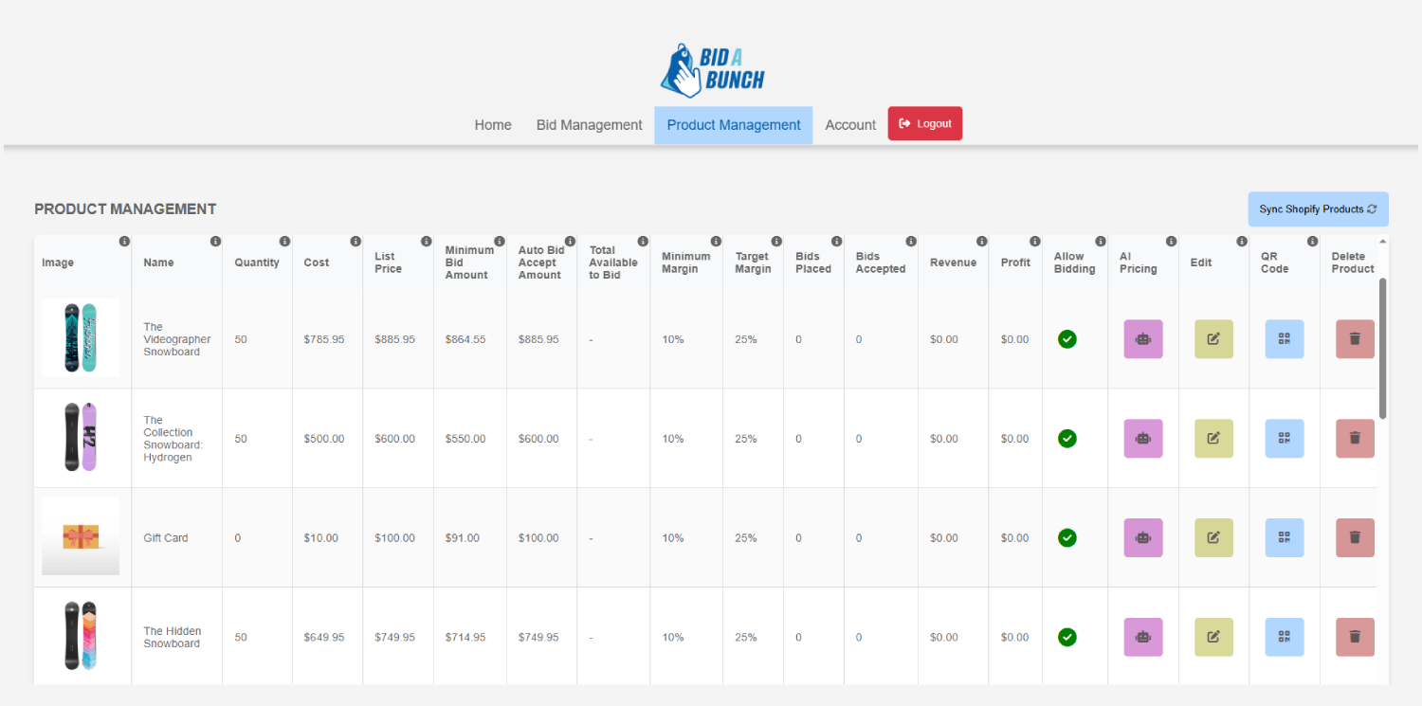1422x706 pixels.
Task: Toggle Allow Bidding for The Videographer Snowboard
Action: [x=1066, y=338]
